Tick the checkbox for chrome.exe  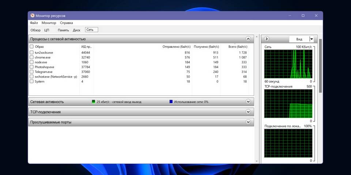[31, 58]
